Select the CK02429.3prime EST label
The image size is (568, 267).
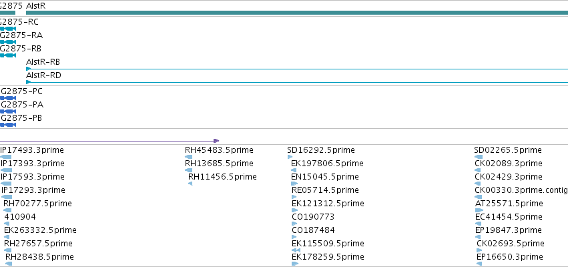[509, 177]
